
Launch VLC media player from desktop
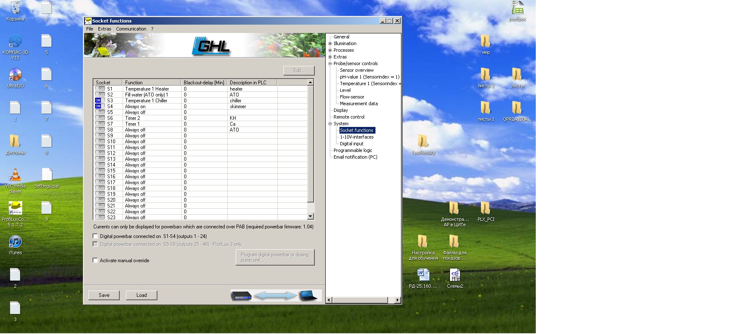(x=15, y=176)
